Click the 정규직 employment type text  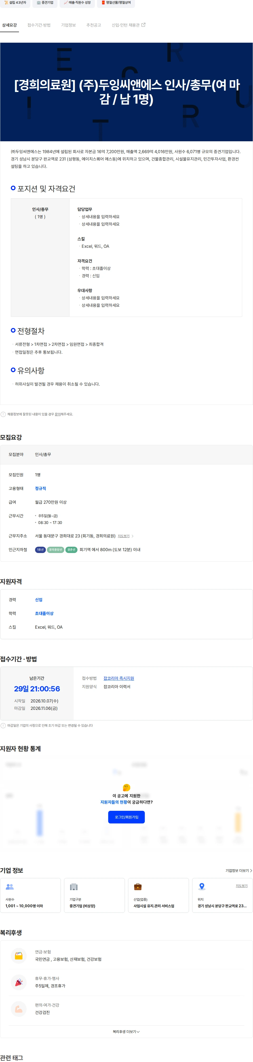[40, 488]
